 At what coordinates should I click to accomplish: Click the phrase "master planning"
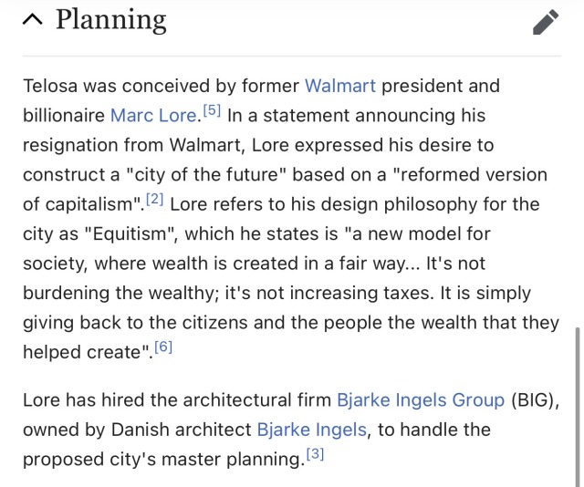point(236,459)
